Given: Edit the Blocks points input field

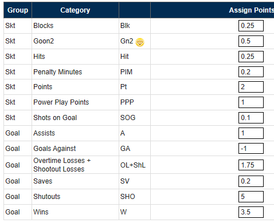Looking at the screenshot, I should 251,26.
